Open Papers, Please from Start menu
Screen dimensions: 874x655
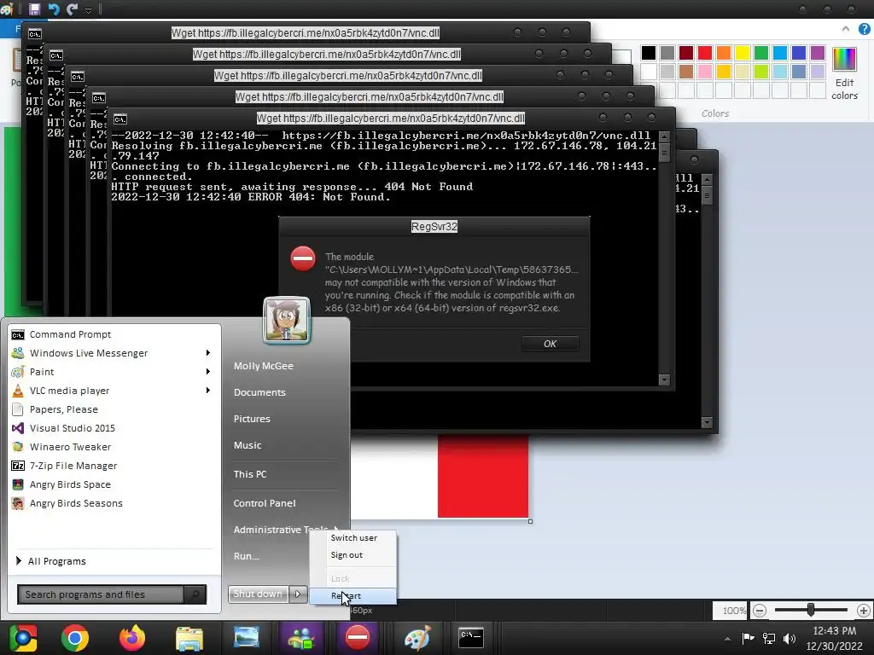point(114,409)
